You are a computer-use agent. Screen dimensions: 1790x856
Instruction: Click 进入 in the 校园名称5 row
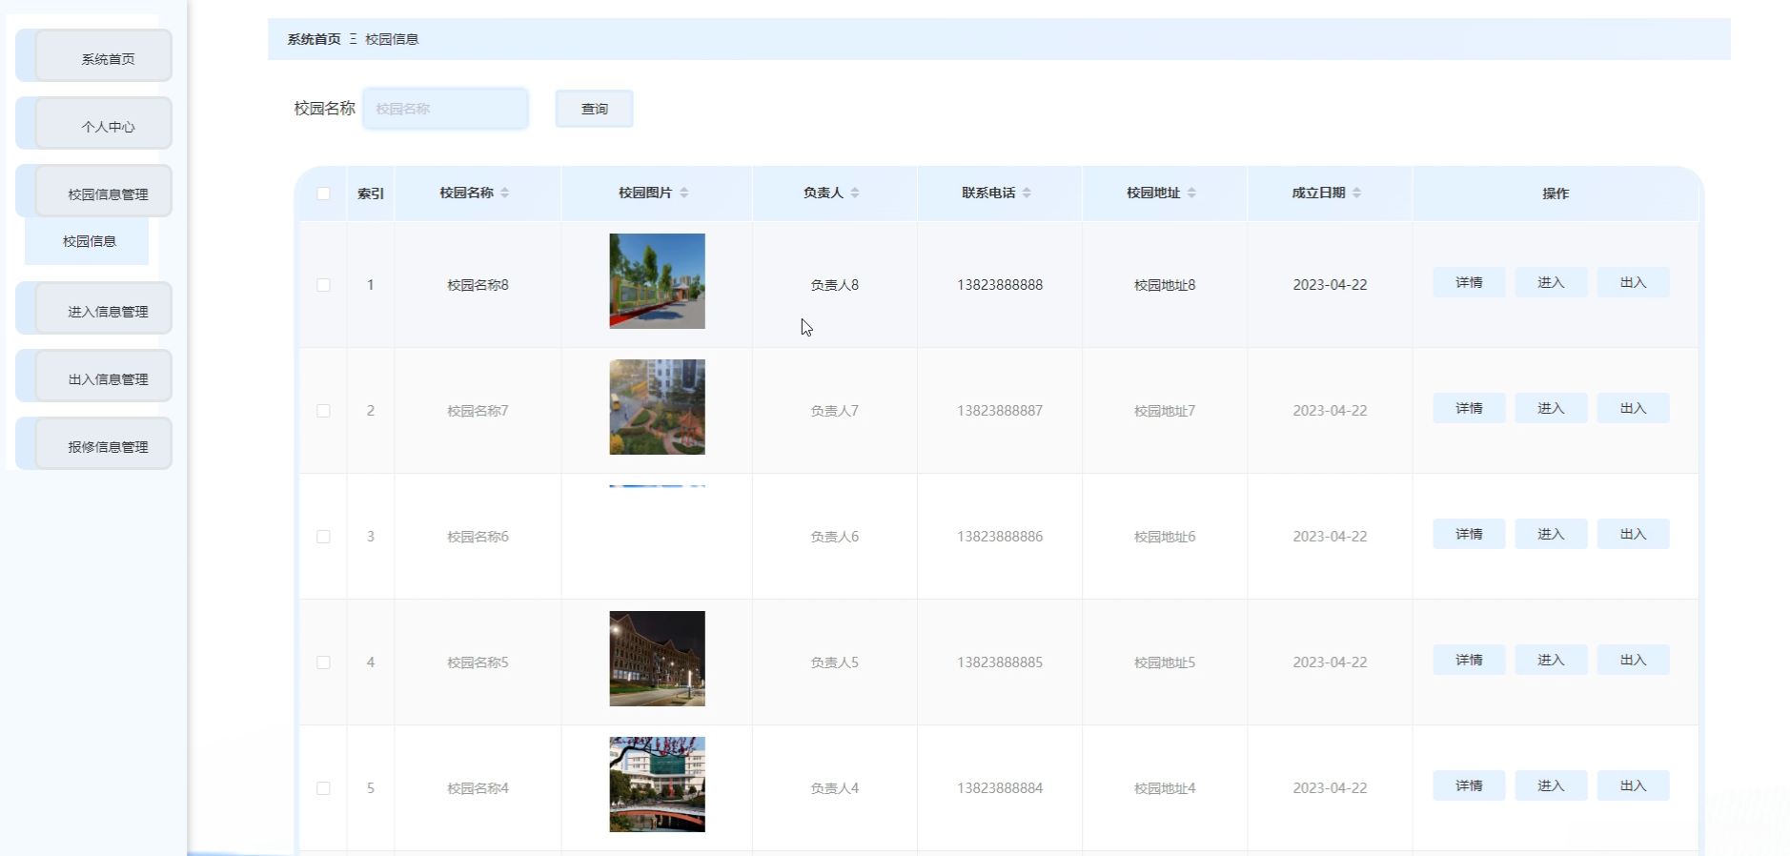(1551, 660)
